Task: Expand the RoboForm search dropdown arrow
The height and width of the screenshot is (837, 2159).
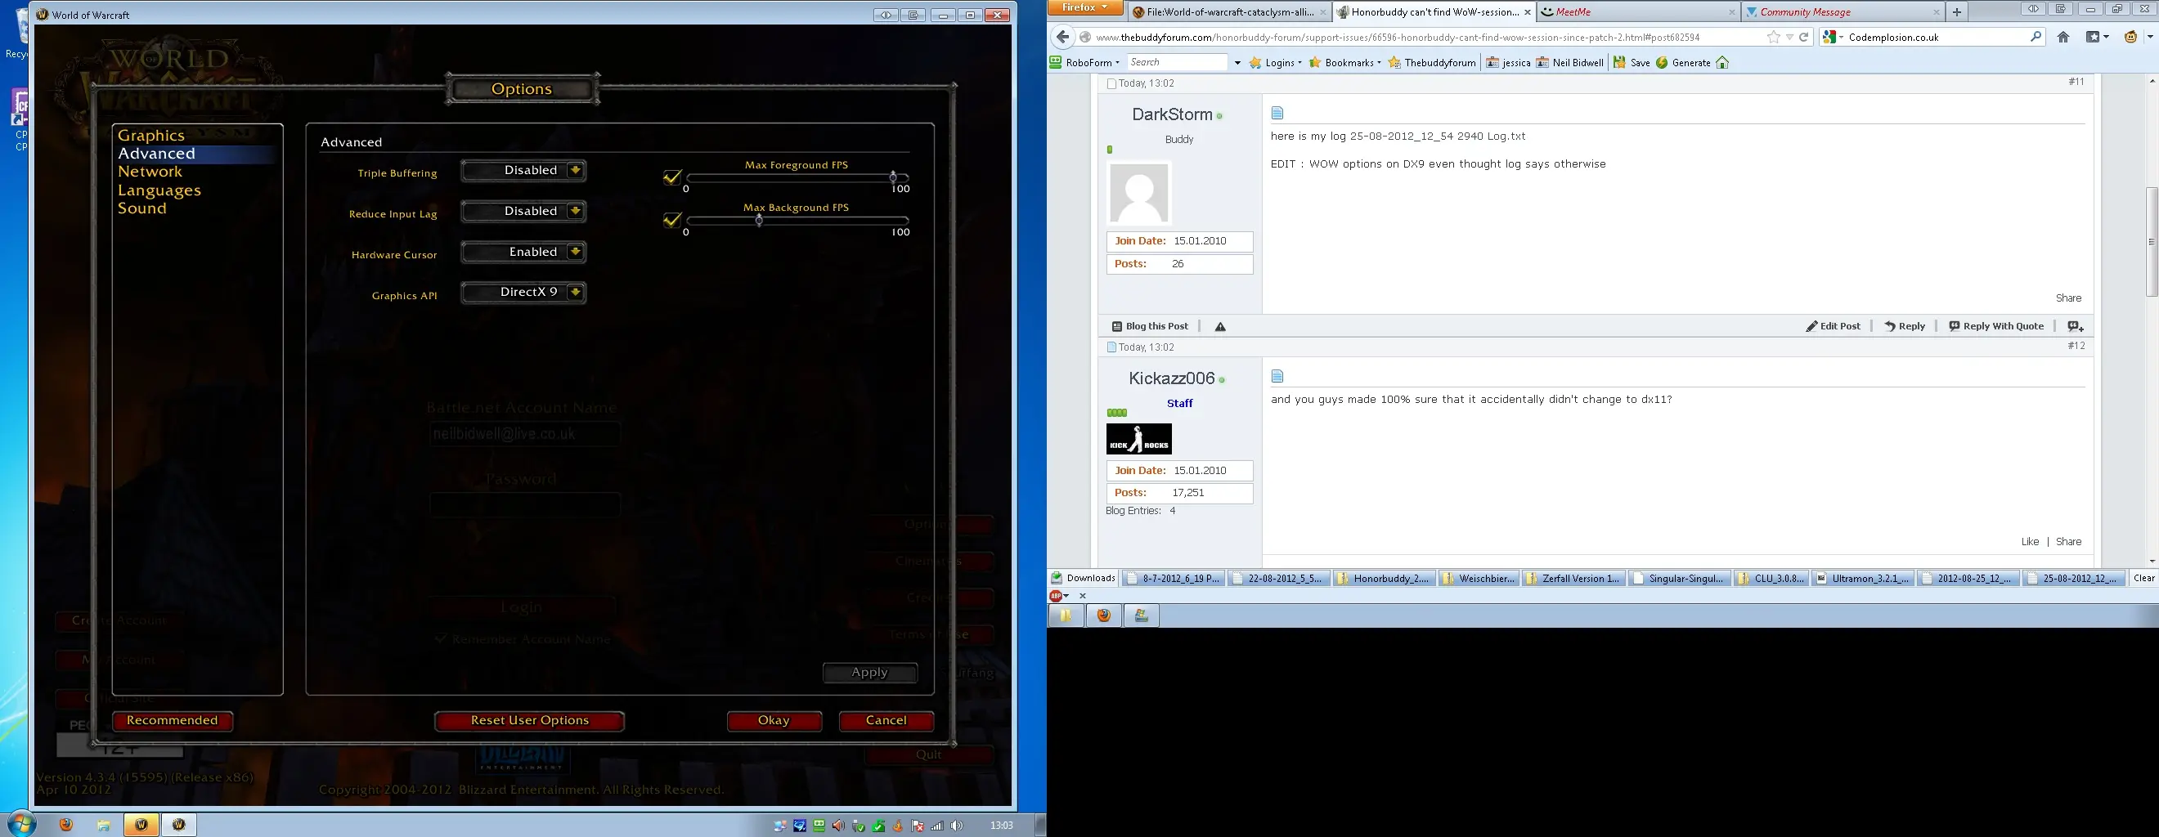Action: pos(1237,63)
